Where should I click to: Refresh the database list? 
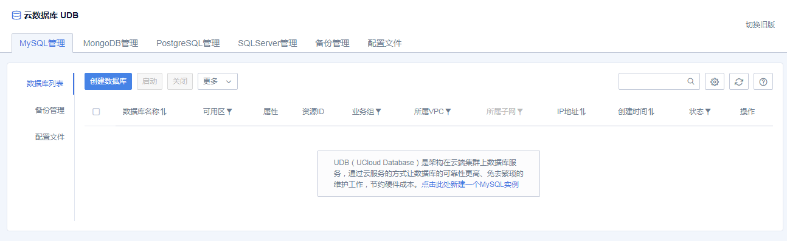click(739, 82)
